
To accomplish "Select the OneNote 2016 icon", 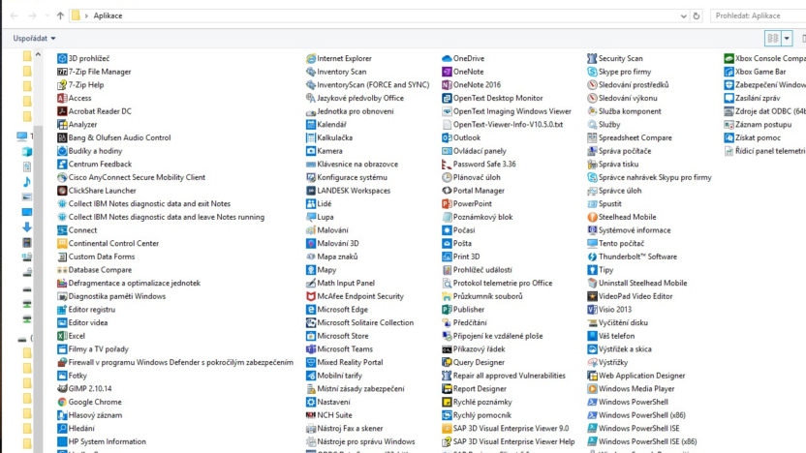I will [447, 85].
